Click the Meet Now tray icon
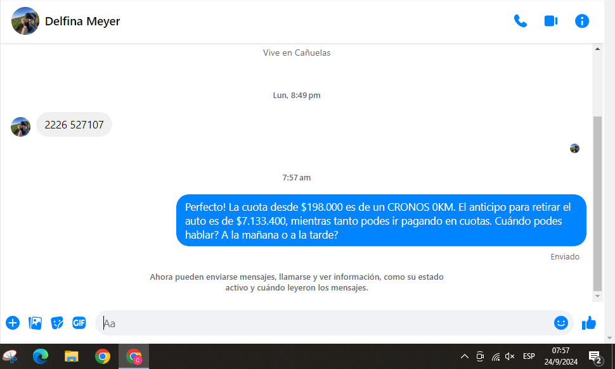Screen dimensions: 615x369 (480, 356)
